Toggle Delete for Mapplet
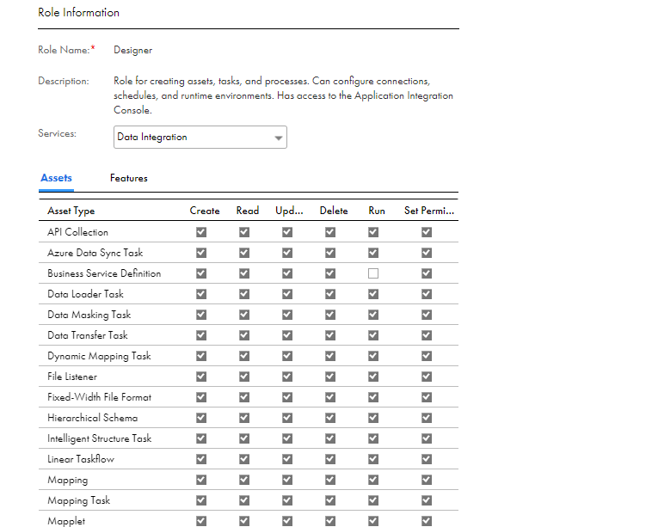 tap(330, 521)
